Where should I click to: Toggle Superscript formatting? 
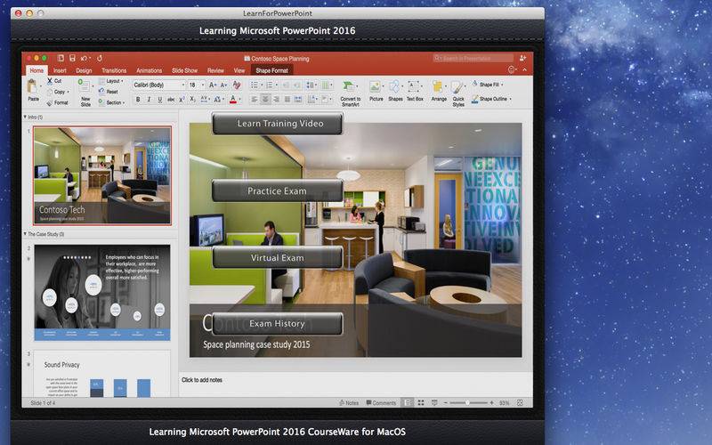[x=182, y=100]
